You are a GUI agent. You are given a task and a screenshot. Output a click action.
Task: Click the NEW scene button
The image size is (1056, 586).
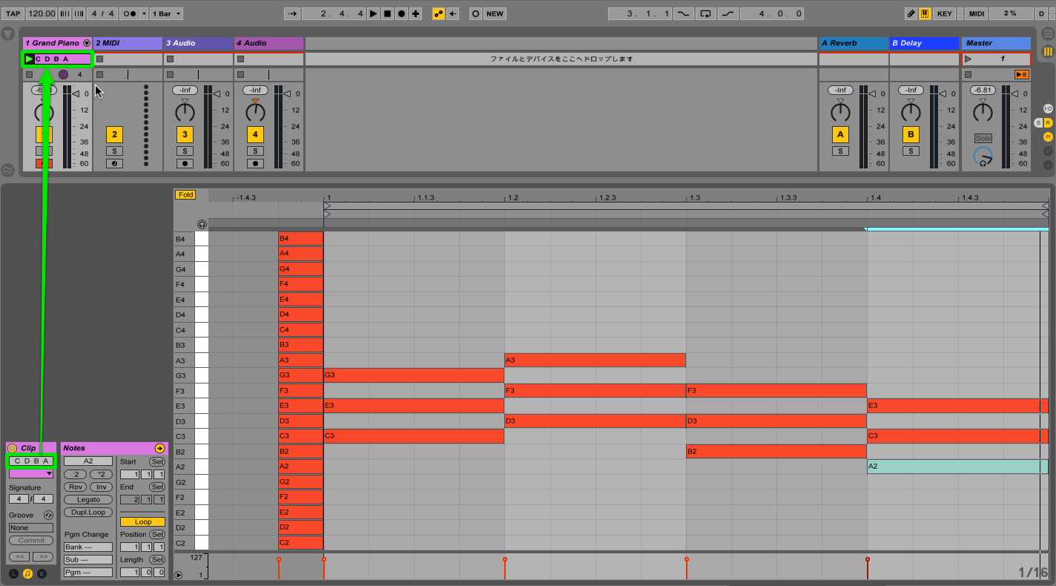tap(495, 13)
